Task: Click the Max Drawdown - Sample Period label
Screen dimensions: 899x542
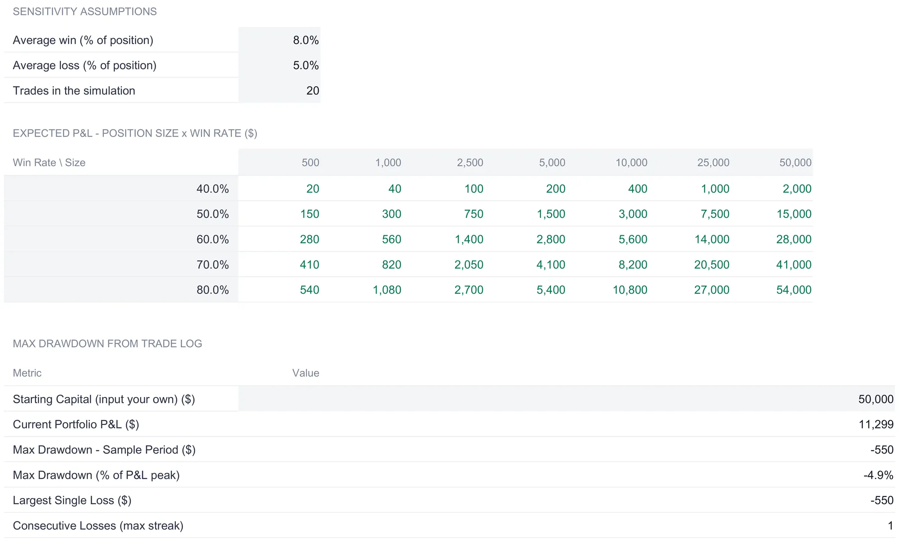Action: (x=104, y=449)
